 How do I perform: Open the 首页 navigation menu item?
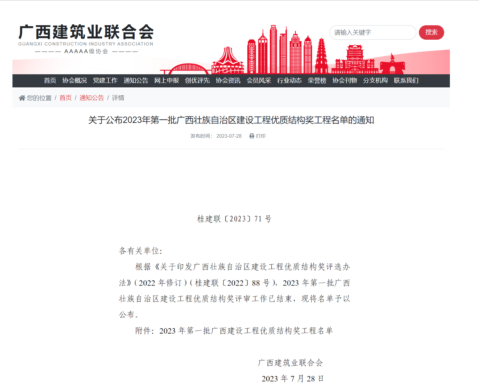[50, 81]
